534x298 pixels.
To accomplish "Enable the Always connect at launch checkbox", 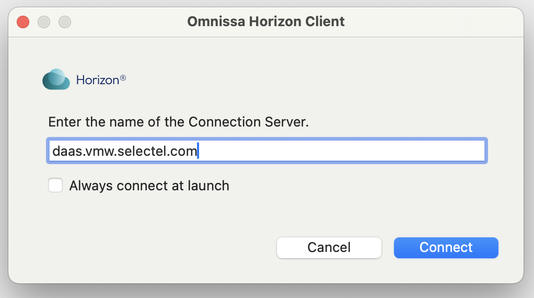I will tap(55, 186).
